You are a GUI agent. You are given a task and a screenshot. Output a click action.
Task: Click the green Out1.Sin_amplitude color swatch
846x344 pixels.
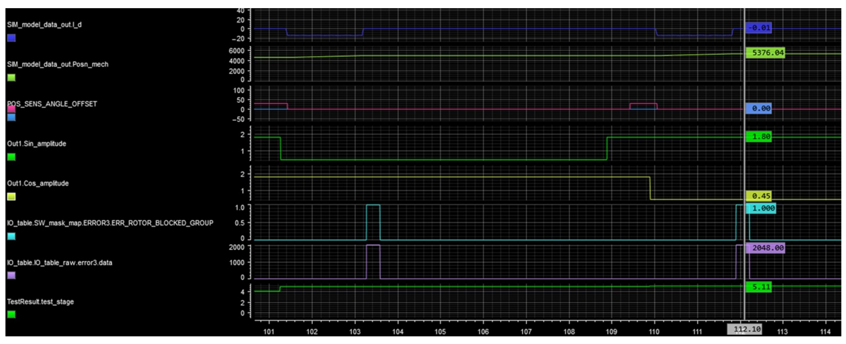[x=11, y=157]
